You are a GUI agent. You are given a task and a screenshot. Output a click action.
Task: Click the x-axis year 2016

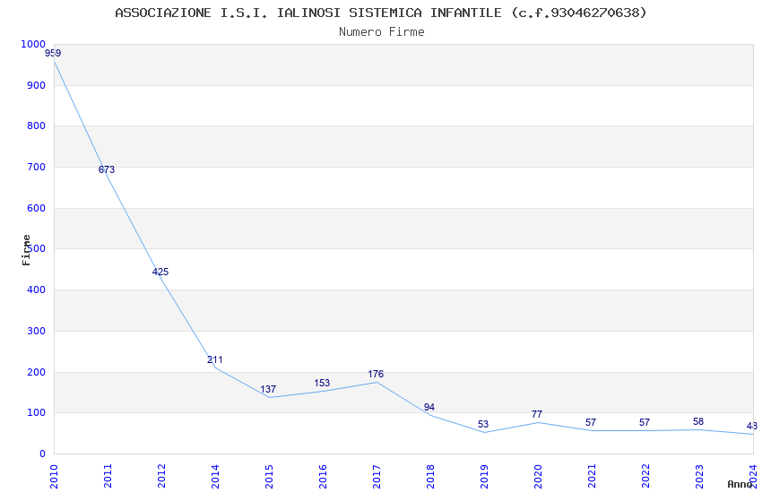[323, 476]
